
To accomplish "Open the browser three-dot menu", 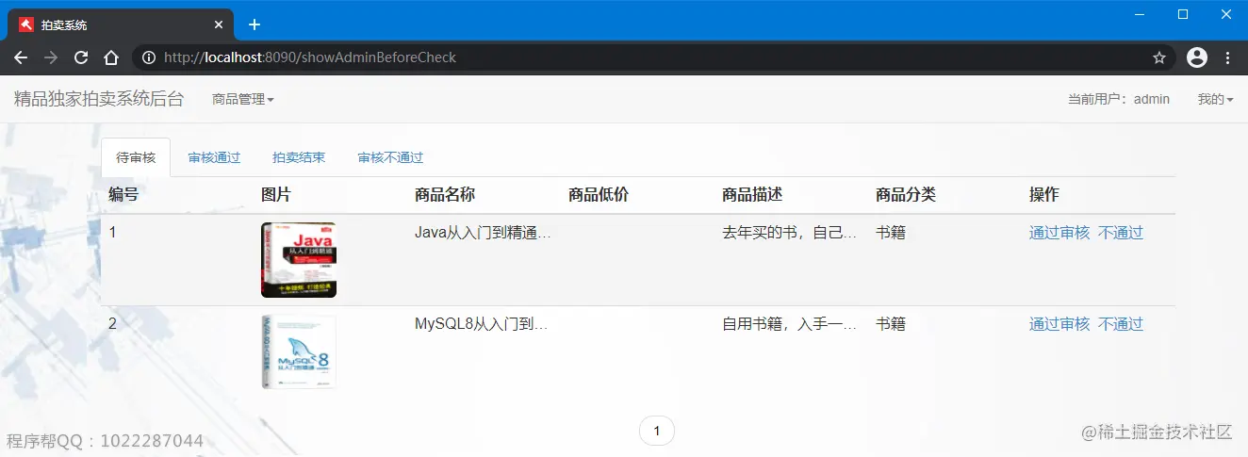I will click(x=1227, y=57).
